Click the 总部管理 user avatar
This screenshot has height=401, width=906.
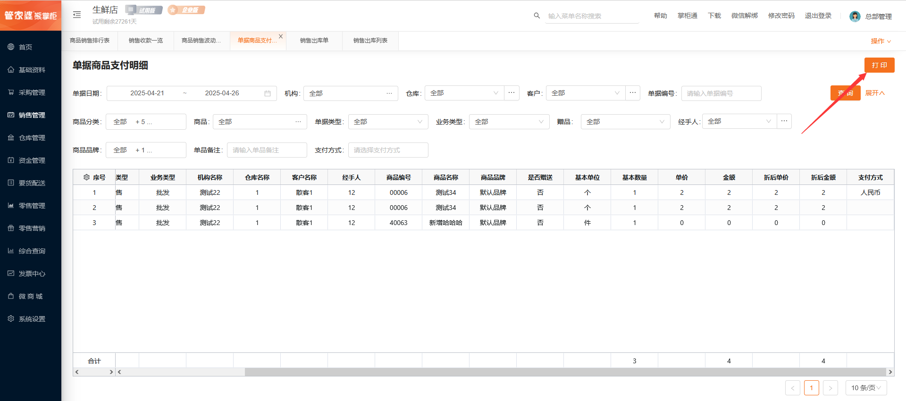(x=855, y=17)
